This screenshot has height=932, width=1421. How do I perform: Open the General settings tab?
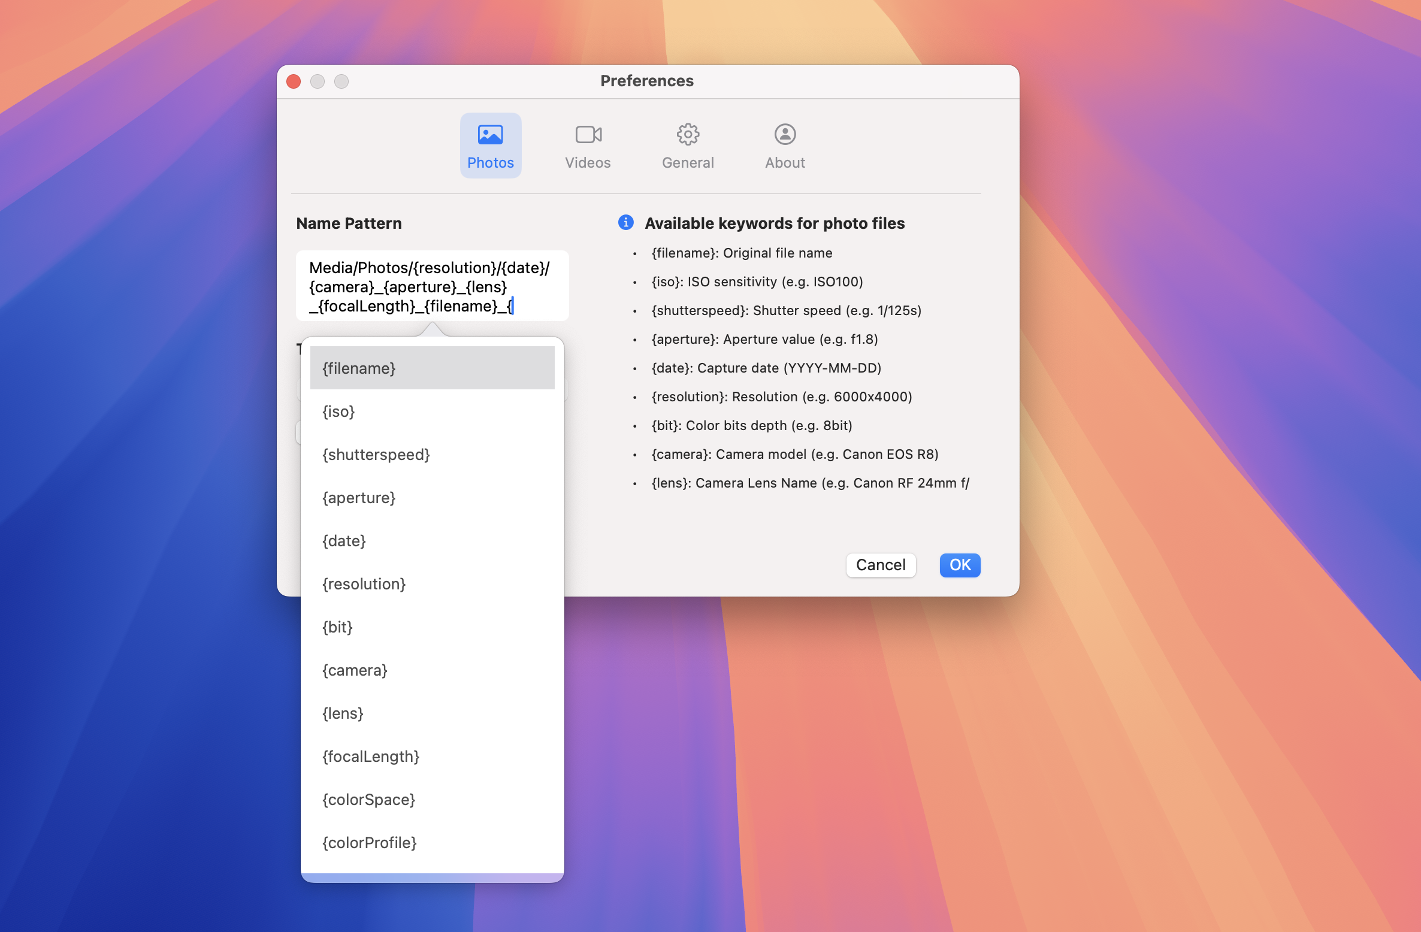[688, 146]
